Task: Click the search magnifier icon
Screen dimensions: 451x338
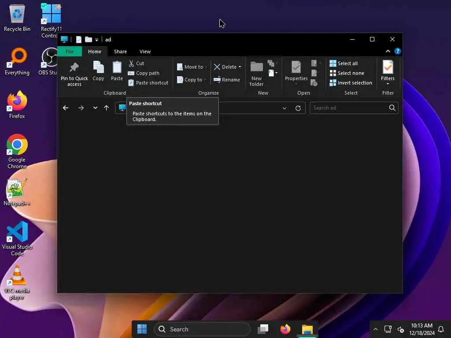Action: [392, 108]
